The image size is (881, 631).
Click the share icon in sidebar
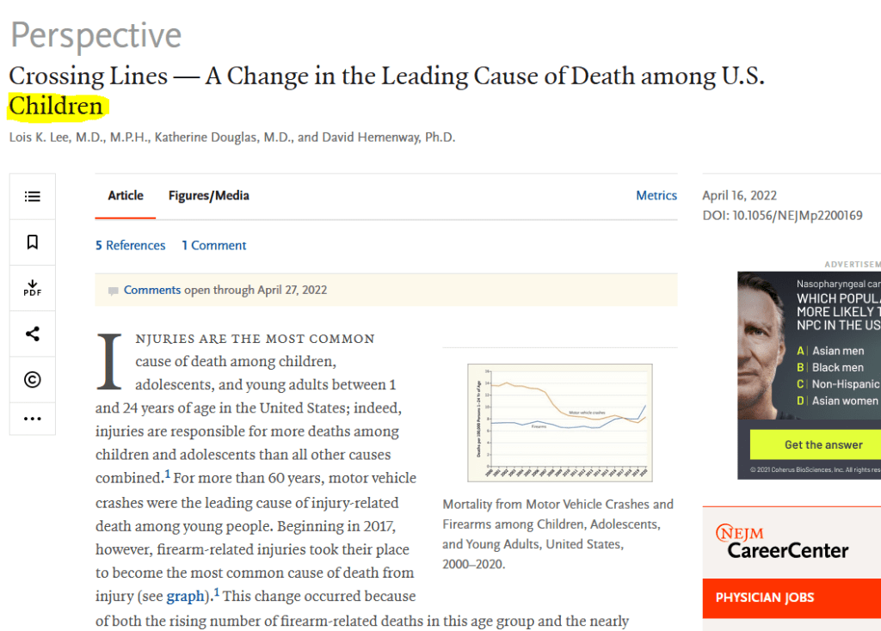pyautogui.click(x=33, y=334)
